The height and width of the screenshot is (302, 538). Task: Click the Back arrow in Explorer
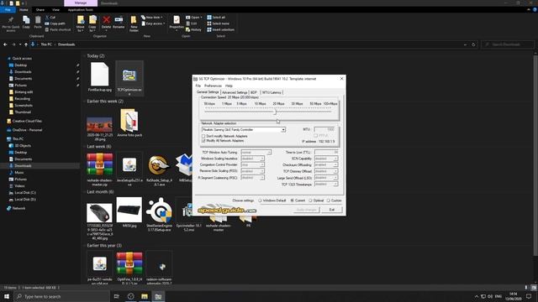[5, 44]
